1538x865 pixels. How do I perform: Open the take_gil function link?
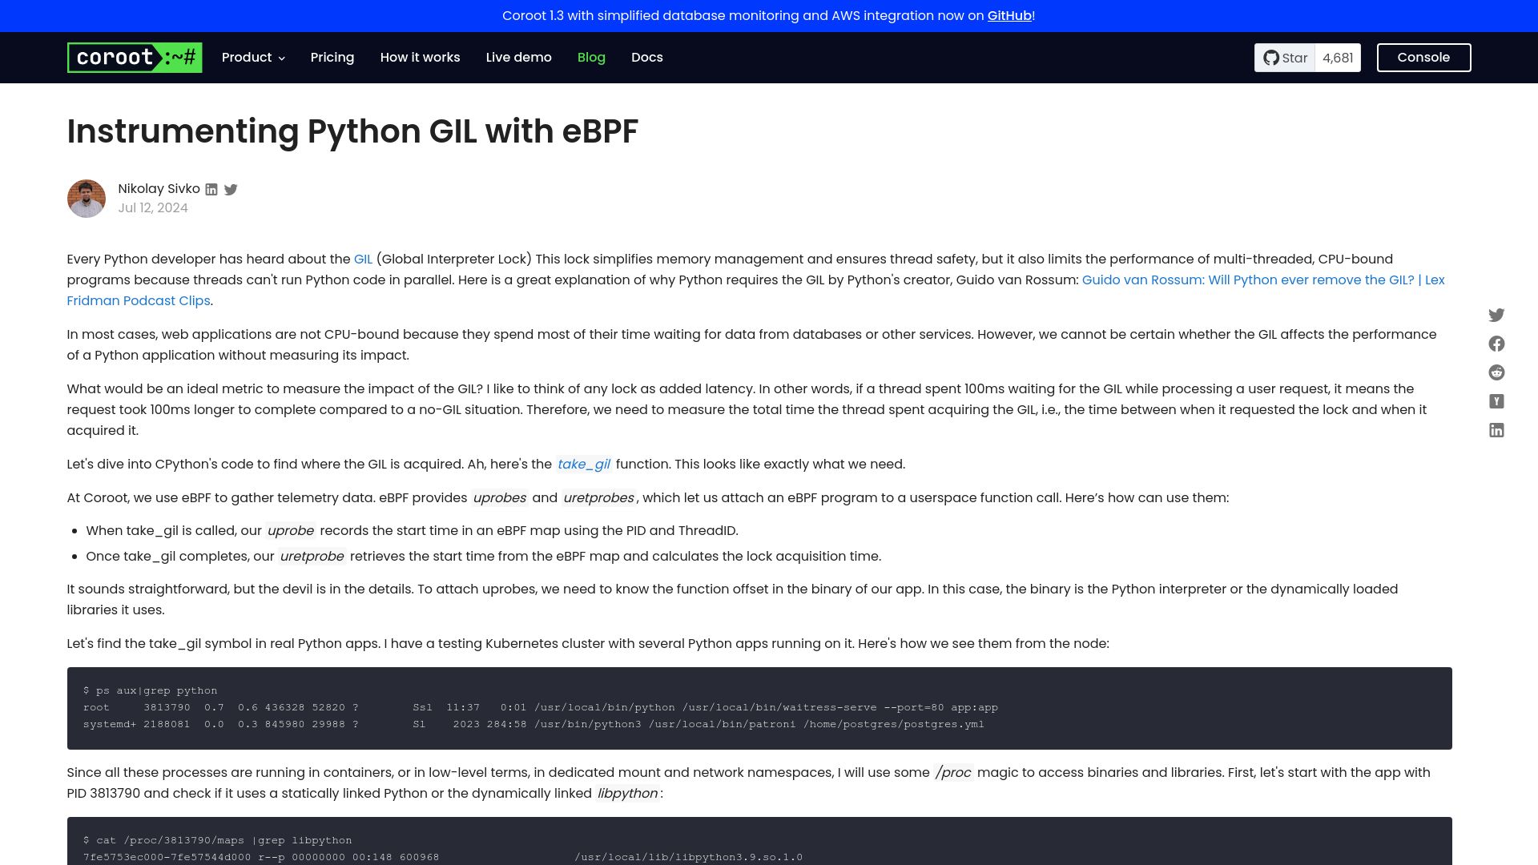coord(583,465)
